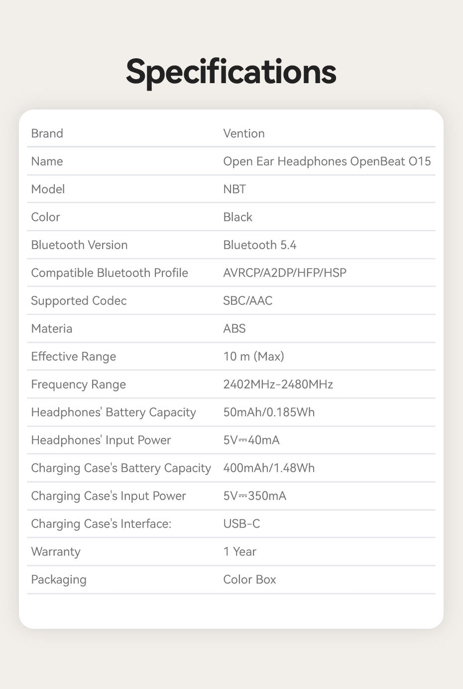
Task: Click the 10 m (Max) range value
Action: [x=254, y=356]
